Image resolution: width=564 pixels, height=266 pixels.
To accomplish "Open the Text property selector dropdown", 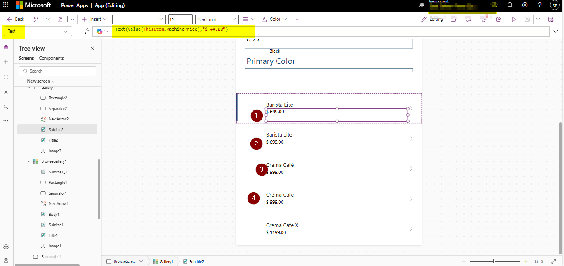I will (37, 31).
